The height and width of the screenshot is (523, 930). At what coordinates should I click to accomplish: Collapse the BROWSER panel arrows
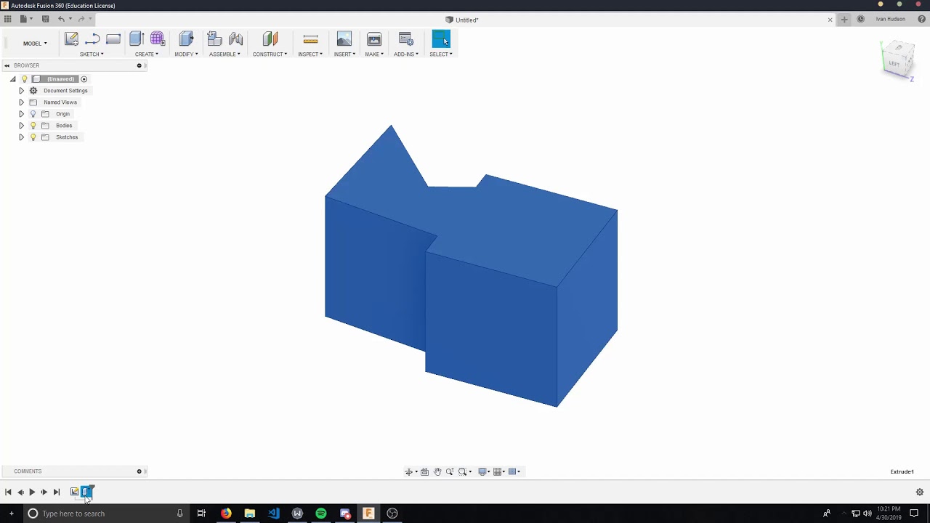point(7,65)
